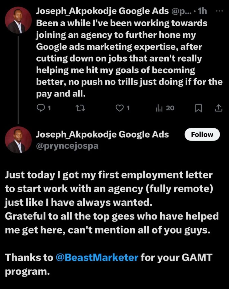229x289 pixels.
Task: Open the like count next to the heart
Action: [128, 108]
